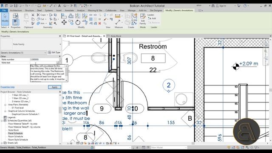Image resolution: width=272 pixels, height=153 pixels.
Task: Click the Project Browser vertical scrollbar thumb
Action: (x=60, y=110)
